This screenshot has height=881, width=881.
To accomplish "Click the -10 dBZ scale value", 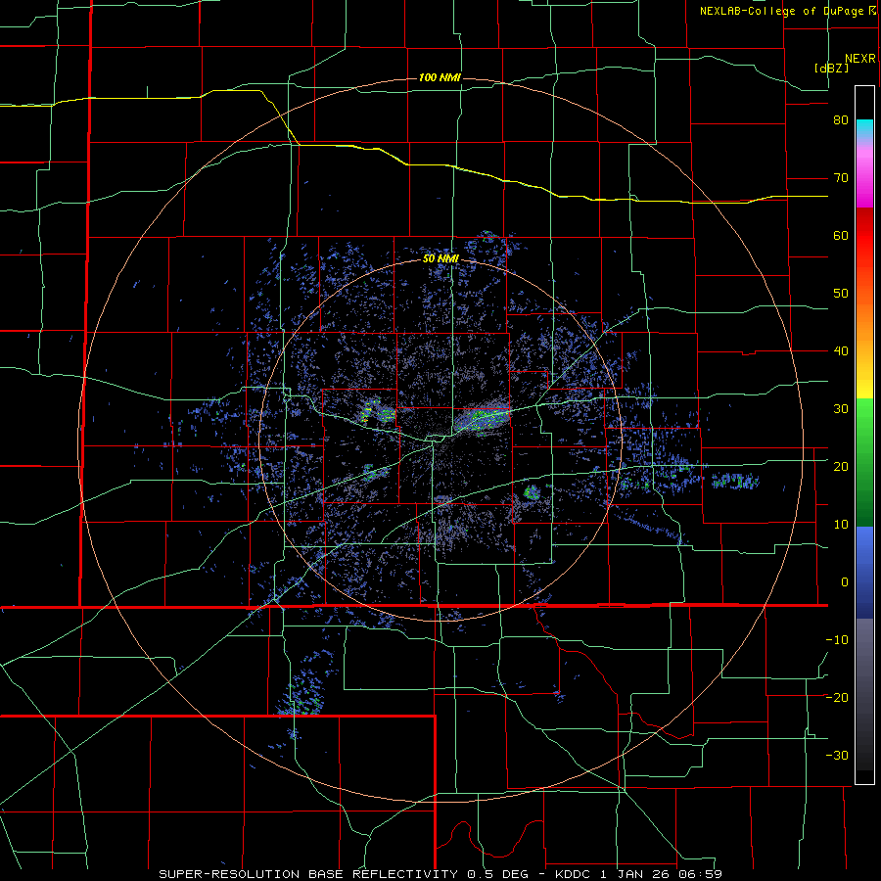I will click(x=837, y=639).
